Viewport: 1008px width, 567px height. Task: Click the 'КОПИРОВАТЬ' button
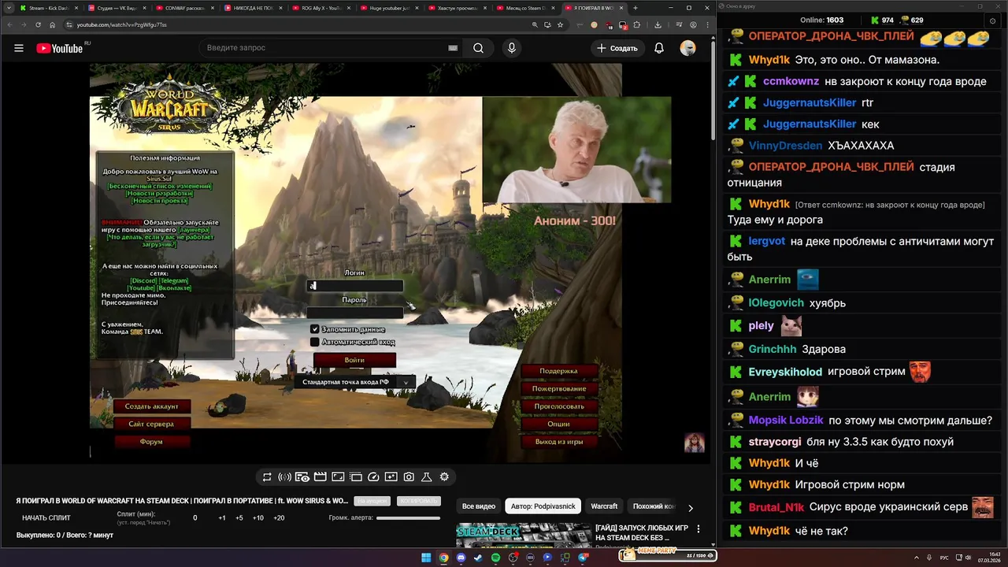(418, 501)
